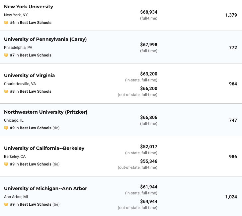Viewport: 242px width, 216px height.
Task: Click Best Law Schools link under Virginia
Action: pyautogui.click(x=36, y=91)
